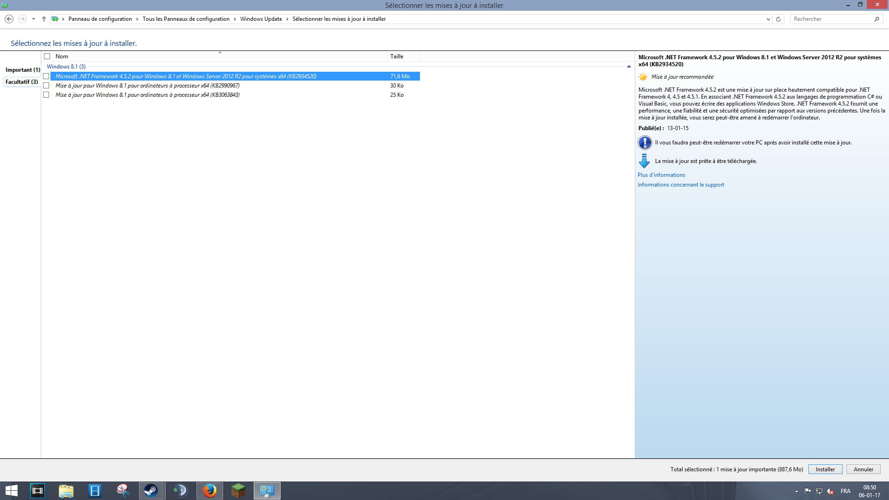Click the Rechercher search field
Image resolution: width=889 pixels, height=500 pixels.
click(832, 19)
